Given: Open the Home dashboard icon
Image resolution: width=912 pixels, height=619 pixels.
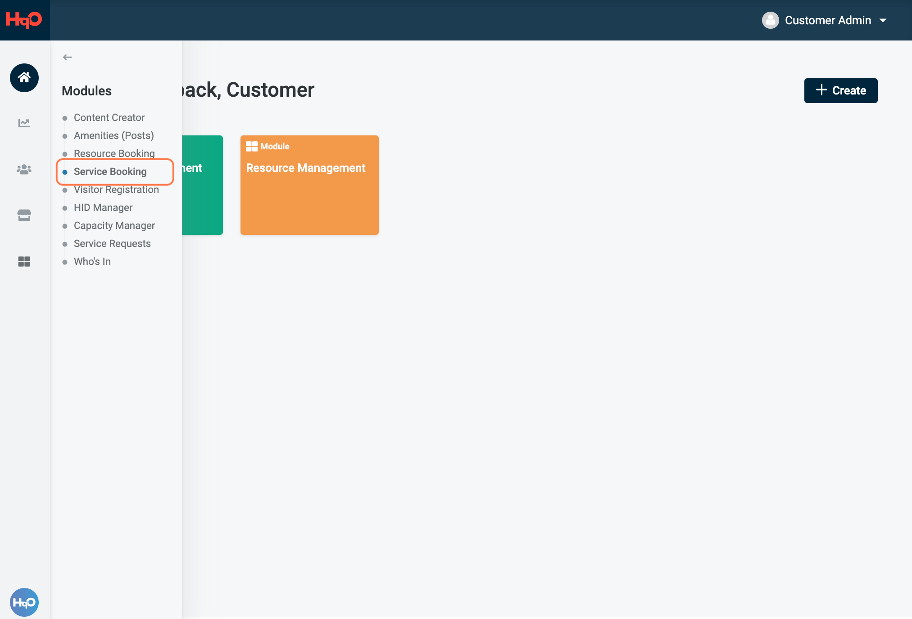Looking at the screenshot, I should 24,78.
